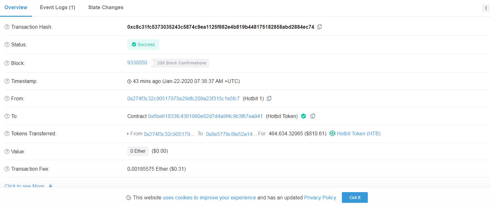Click the small arrow before tokens From
The image size is (491, 206).
pos(128,134)
